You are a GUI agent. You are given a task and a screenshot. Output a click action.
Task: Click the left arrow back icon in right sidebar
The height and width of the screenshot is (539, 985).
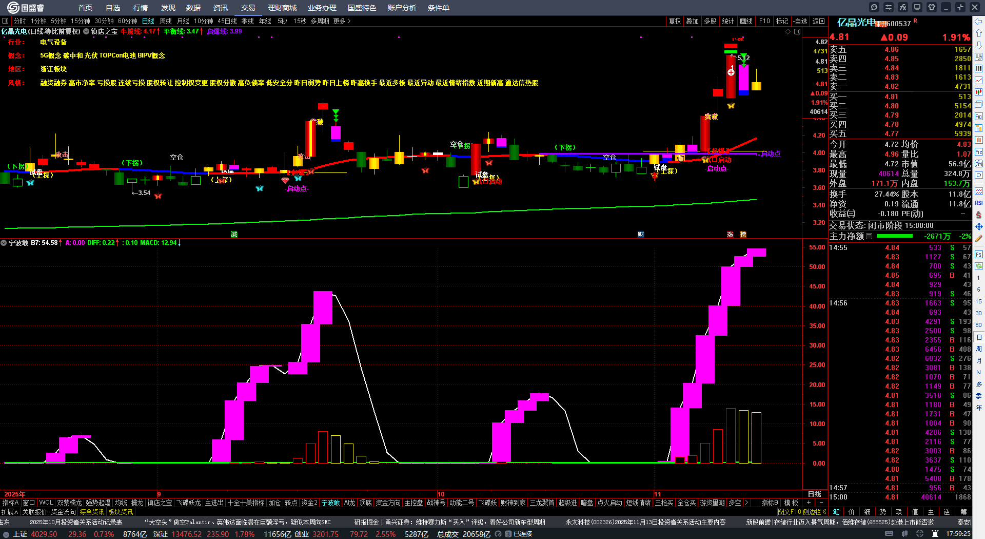(979, 22)
